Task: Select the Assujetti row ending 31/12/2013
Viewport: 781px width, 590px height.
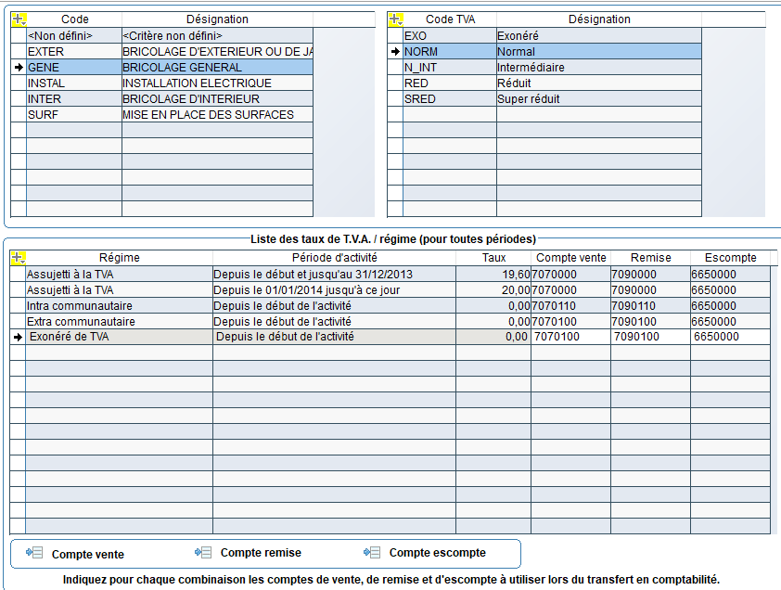Action: click(390, 275)
